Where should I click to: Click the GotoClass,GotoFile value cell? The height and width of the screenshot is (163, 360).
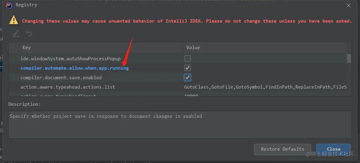(x=265, y=87)
